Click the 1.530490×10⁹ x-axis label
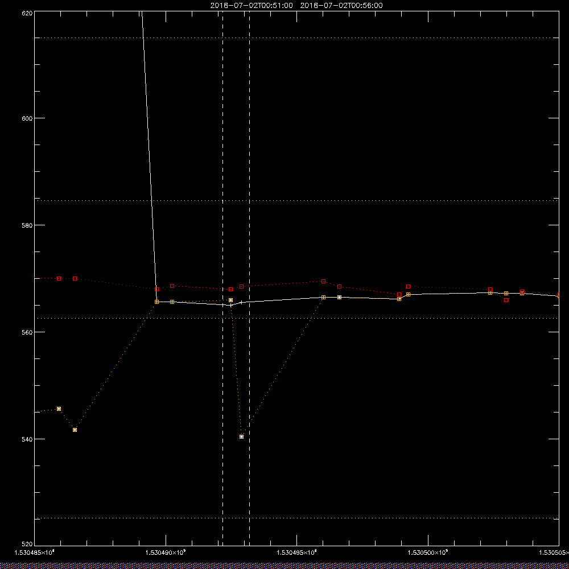This screenshot has width=569, height=569. (x=166, y=552)
